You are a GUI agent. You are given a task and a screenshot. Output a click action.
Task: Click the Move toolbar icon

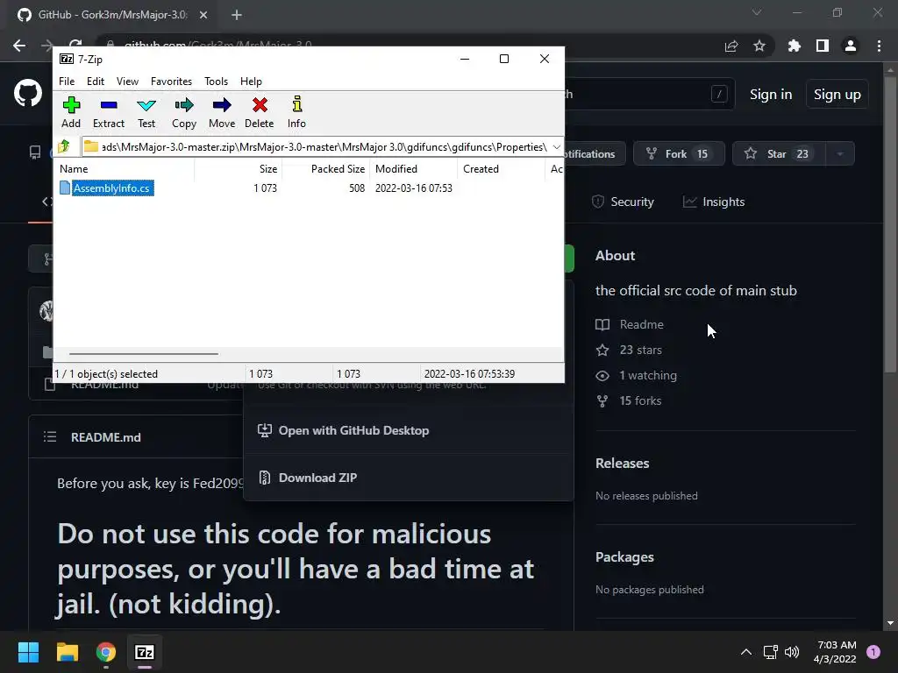(x=222, y=113)
